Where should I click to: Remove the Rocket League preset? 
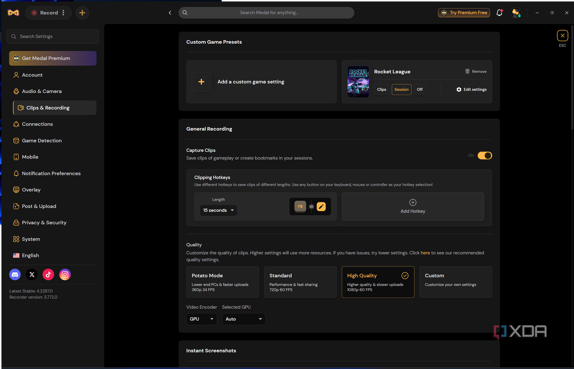(x=476, y=71)
